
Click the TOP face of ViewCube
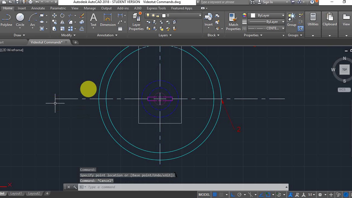[344, 70]
